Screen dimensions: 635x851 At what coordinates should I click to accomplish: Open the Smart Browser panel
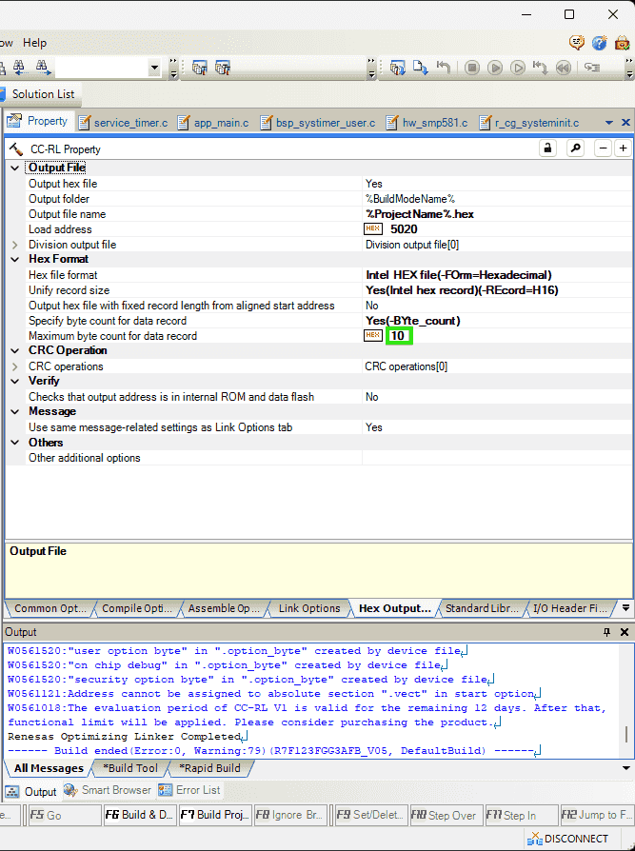point(107,790)
